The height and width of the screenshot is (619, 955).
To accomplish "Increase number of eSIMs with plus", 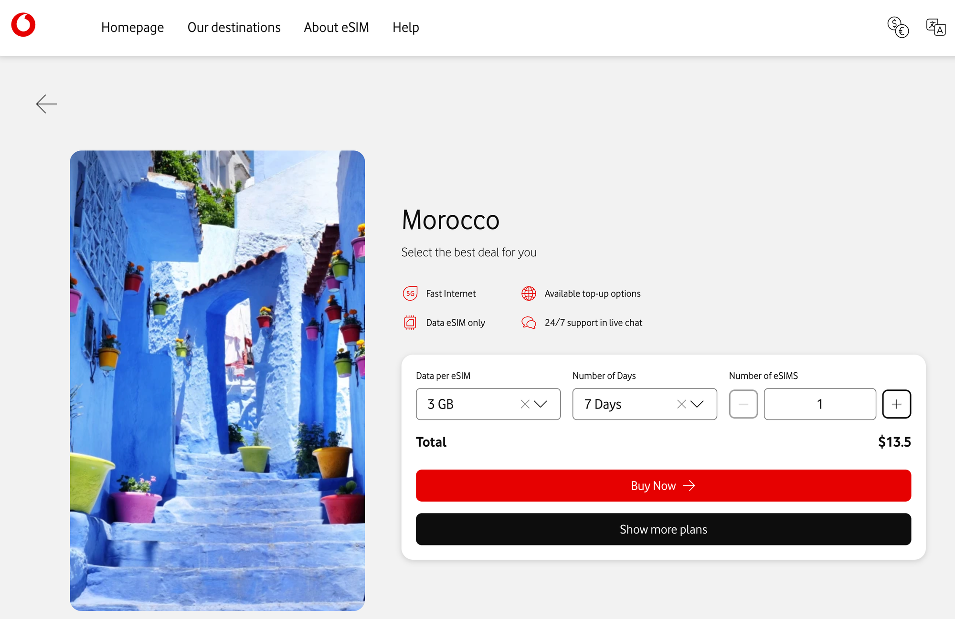I will pyautogui.click(x=896, y=404).
